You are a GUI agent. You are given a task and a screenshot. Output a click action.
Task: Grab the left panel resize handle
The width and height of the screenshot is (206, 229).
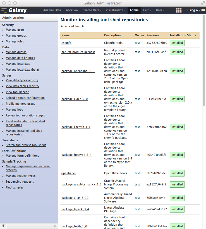coord(55,226)
